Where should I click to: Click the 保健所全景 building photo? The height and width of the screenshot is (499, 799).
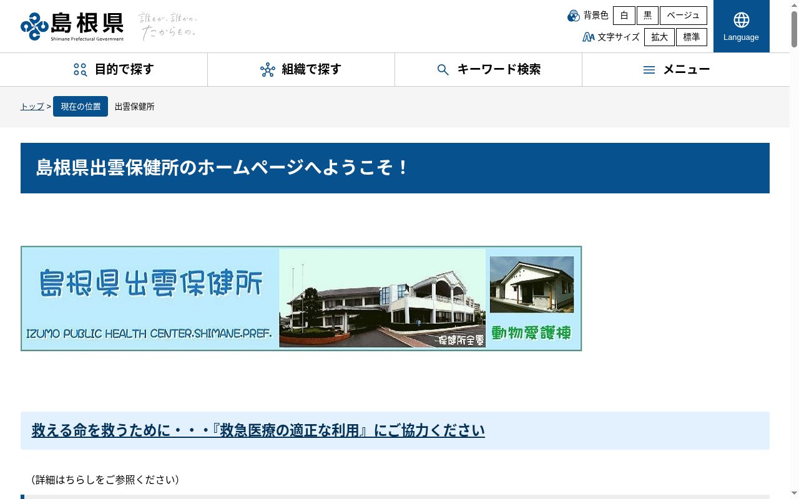point(382,298)
